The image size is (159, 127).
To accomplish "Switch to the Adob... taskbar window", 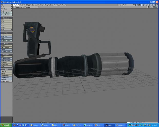I will click(46, 125).
